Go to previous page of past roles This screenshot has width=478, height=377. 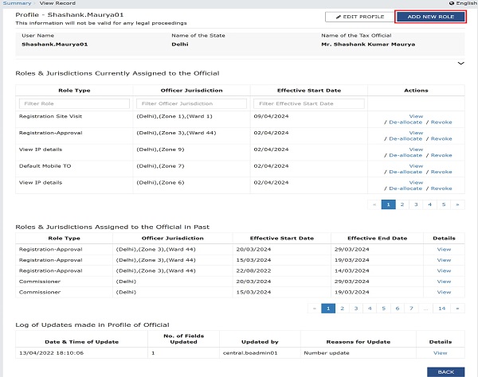tap(315, 309)
